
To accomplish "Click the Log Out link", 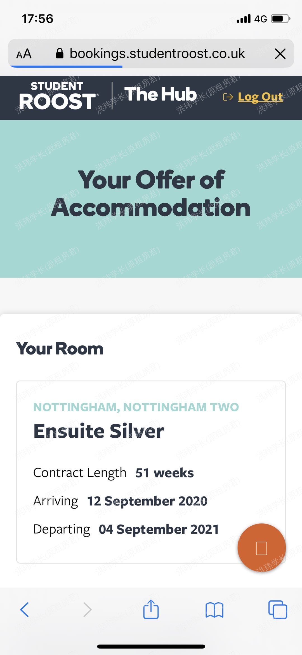I will point(260,97).
